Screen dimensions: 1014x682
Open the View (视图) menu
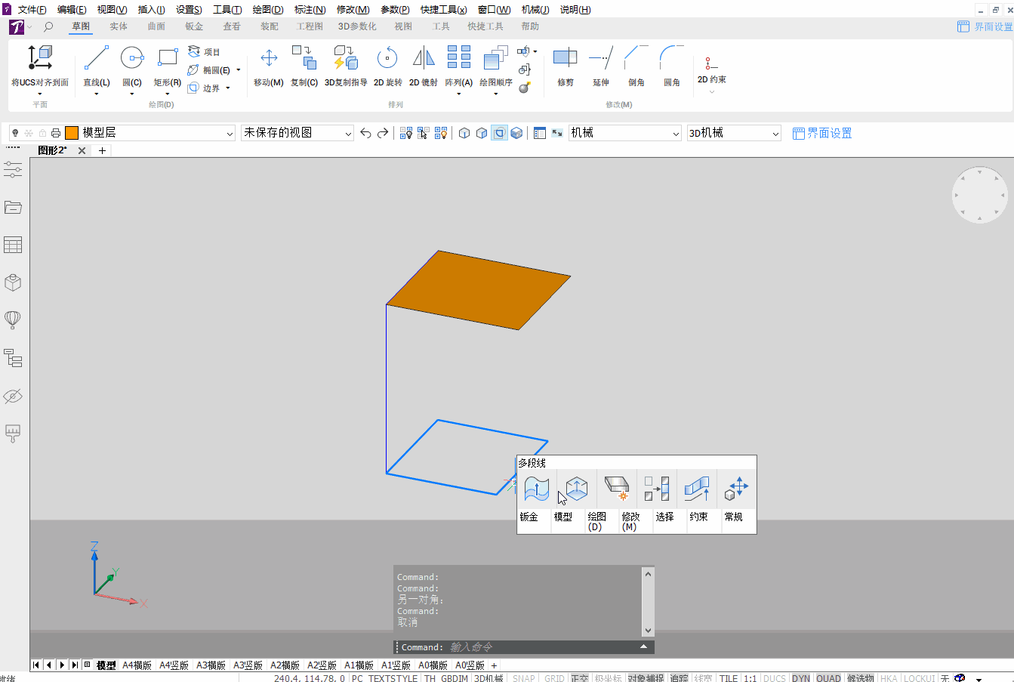[x=112, y=10]
